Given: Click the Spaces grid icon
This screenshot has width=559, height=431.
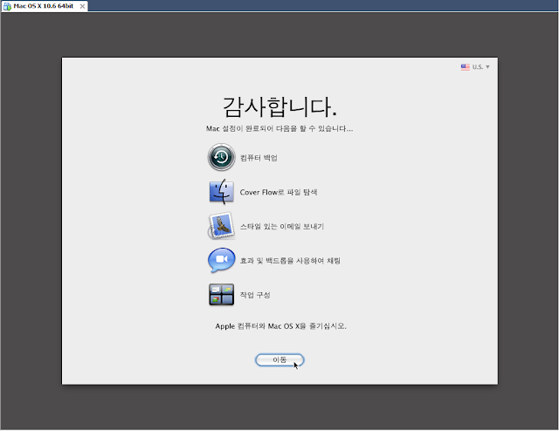Looking at the screenshot, I should (x=221, y=295).
